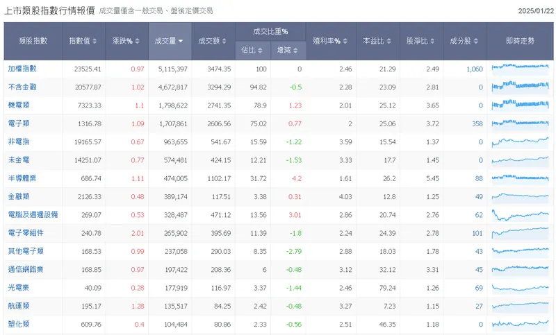Open 光電業 constituent count 69
This screenshot has width=556, height=335.
point(479,288)
